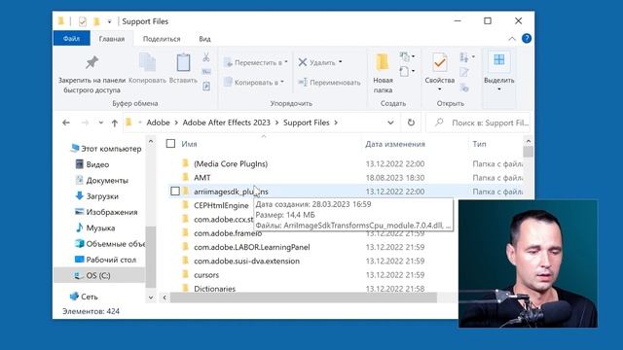Viewport: 623px width, 350px height.
Task: Click the Select (Выделить) grid icon
Action: pos(499,60)
